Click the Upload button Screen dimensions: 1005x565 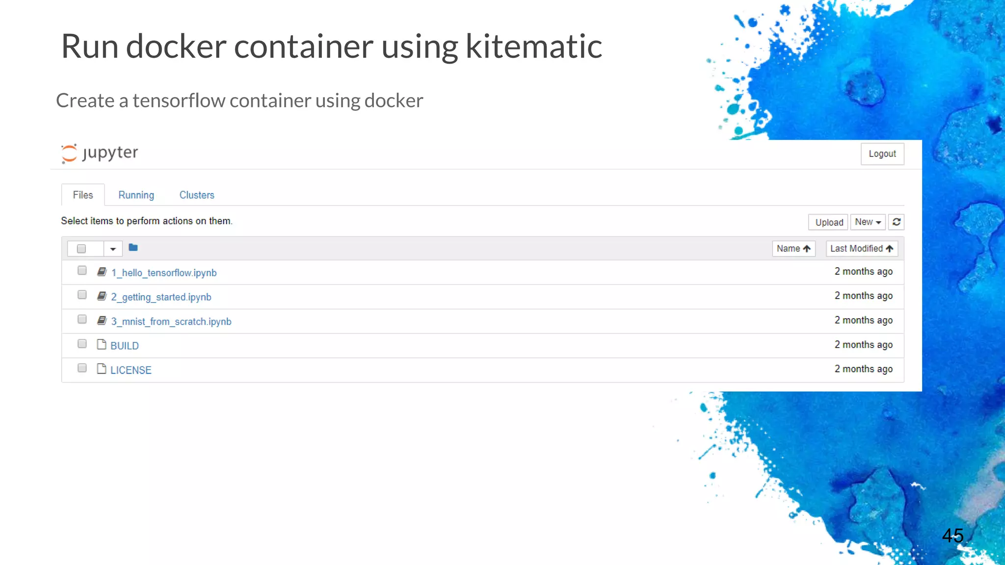point(829,222)
